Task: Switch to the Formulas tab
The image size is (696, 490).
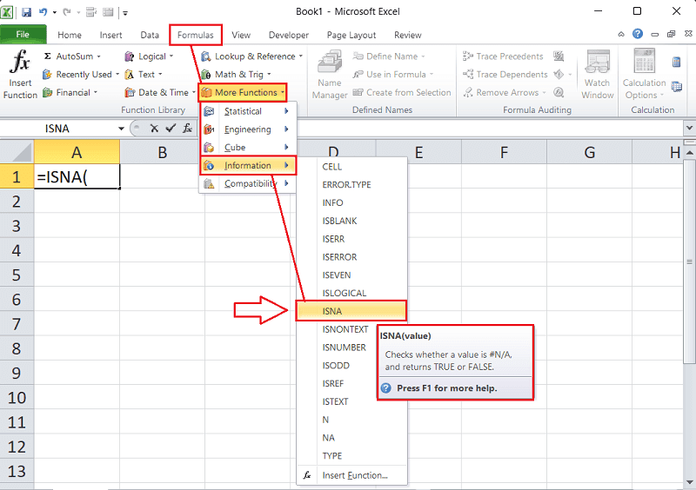Action: (195, 35)
